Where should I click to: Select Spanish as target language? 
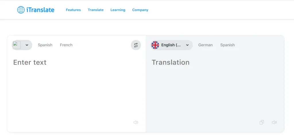(227, 45)
